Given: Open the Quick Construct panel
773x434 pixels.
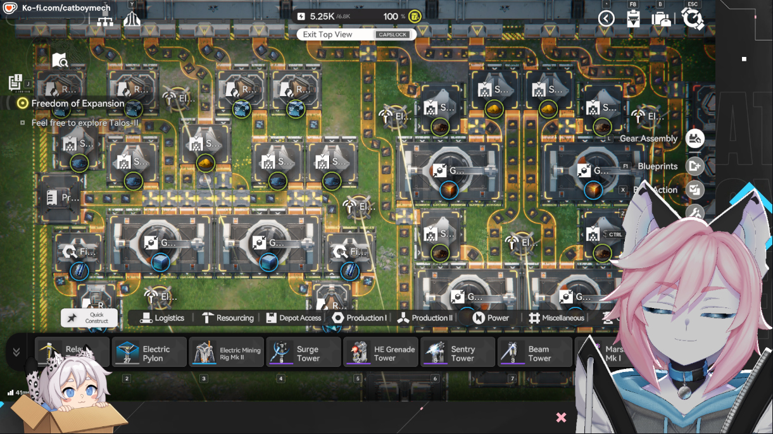Looking at the screenshot, I should point(89,318).
